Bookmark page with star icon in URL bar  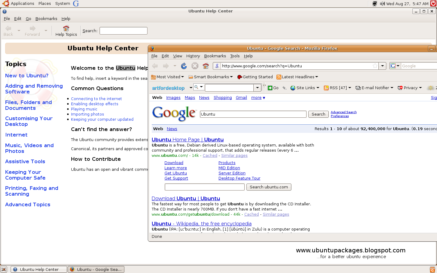375,66
